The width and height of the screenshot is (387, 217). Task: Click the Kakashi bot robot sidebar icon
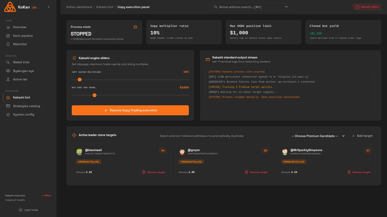click(x=8, y=98)
